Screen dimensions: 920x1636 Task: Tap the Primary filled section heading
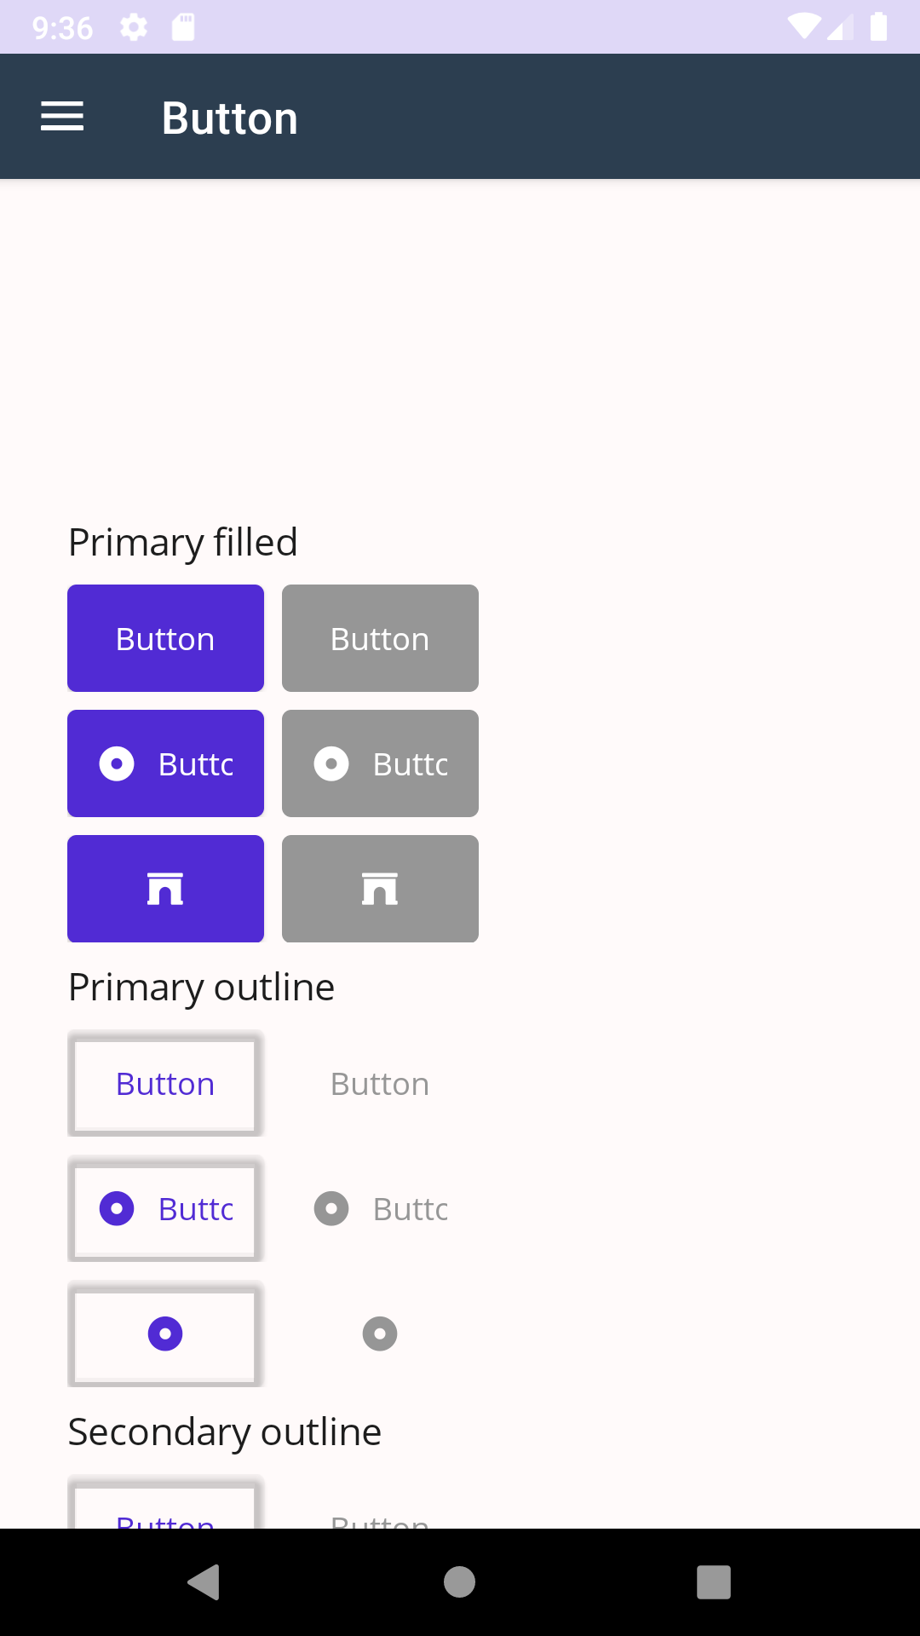click(x=182, y=542)
